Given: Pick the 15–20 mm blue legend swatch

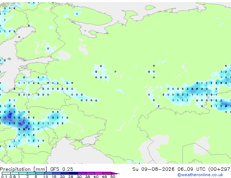Looking at the screenshot, I should [56, 173].
